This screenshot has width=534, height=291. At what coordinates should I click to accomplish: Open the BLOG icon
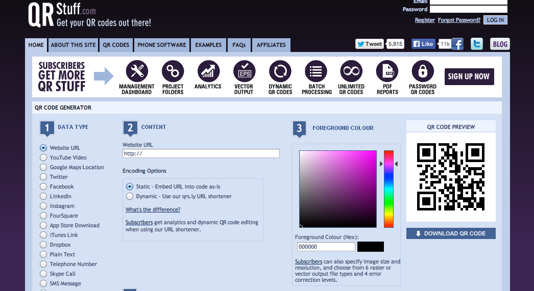click(500, 44)
